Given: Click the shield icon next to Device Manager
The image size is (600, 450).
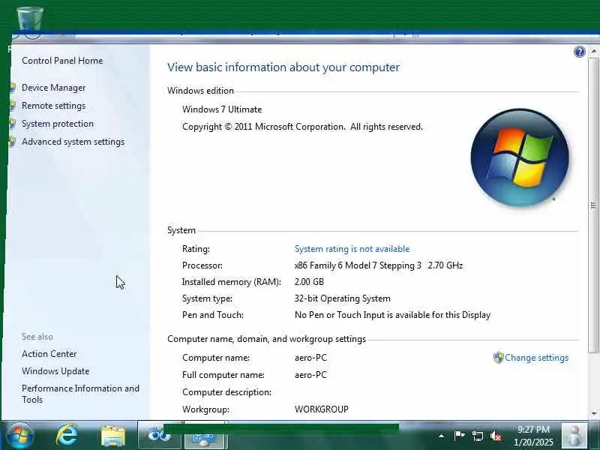Looking at the screenshot, I should [12, 88].
